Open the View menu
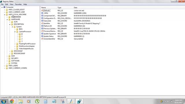185x104 pixels. coord(12,4)
